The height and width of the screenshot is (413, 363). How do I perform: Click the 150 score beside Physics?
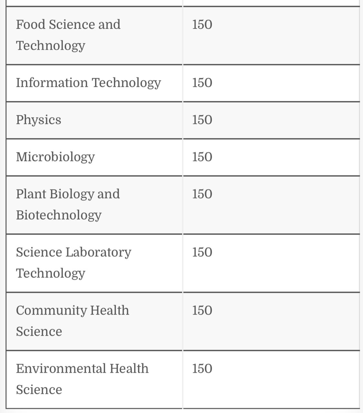202,120
